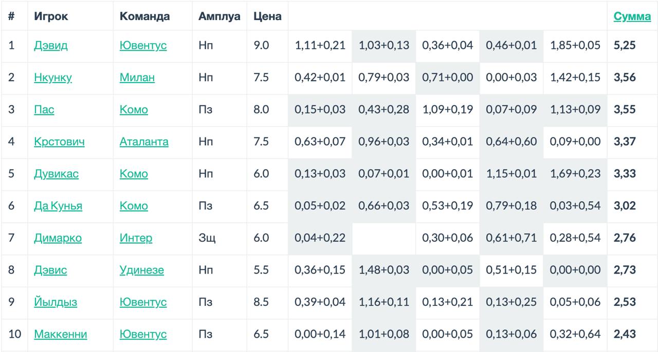658x352 pixels.
Task: Open team Аталанта link
Action: pos(144,142)
